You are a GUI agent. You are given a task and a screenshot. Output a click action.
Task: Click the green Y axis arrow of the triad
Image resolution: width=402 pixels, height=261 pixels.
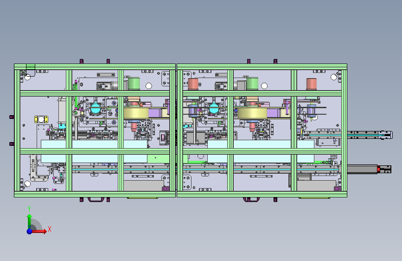[x=30, y=221]
